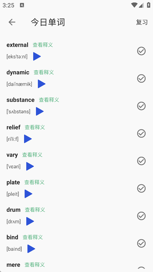Toggle the check circle next to drum

(141, 216)
